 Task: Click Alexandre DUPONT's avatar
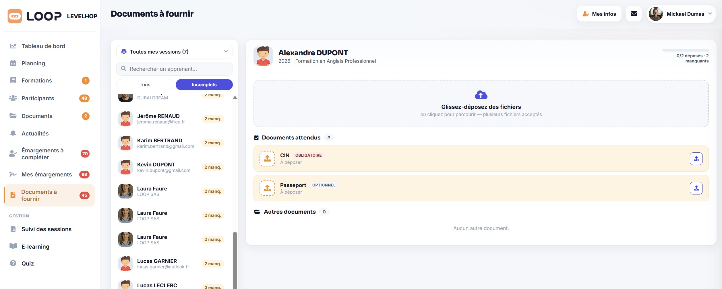click(263, 56)
